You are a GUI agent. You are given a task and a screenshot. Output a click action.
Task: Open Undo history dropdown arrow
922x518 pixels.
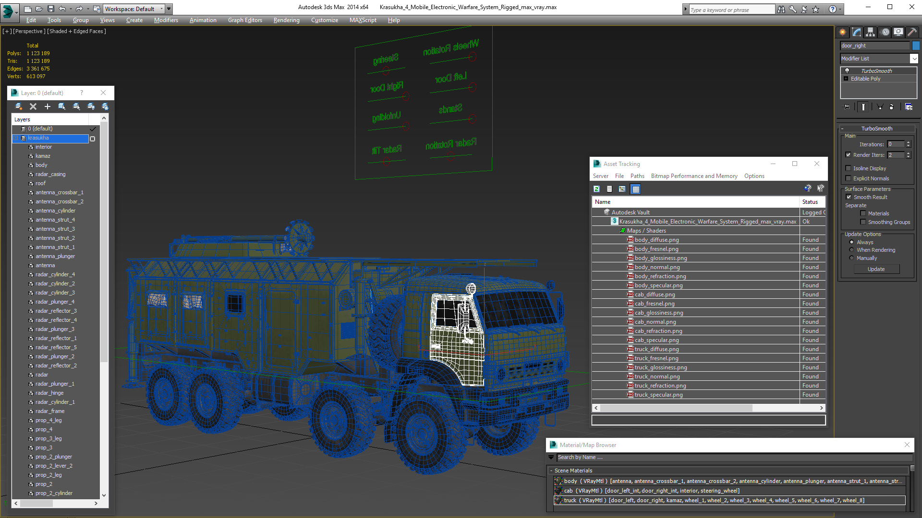[71, 9]
